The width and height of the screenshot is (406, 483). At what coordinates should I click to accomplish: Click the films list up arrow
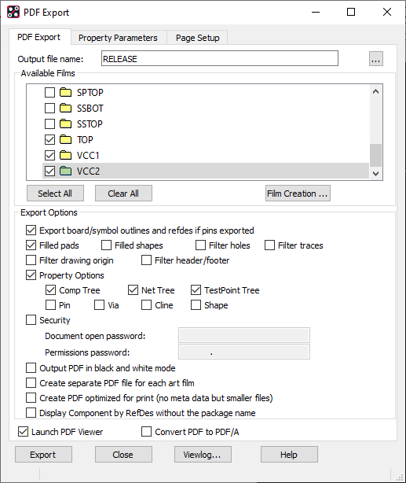tap(375, 91)
